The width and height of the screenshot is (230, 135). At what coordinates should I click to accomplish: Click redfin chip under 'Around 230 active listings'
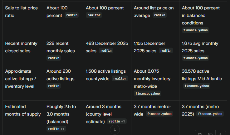coord(54,86)
